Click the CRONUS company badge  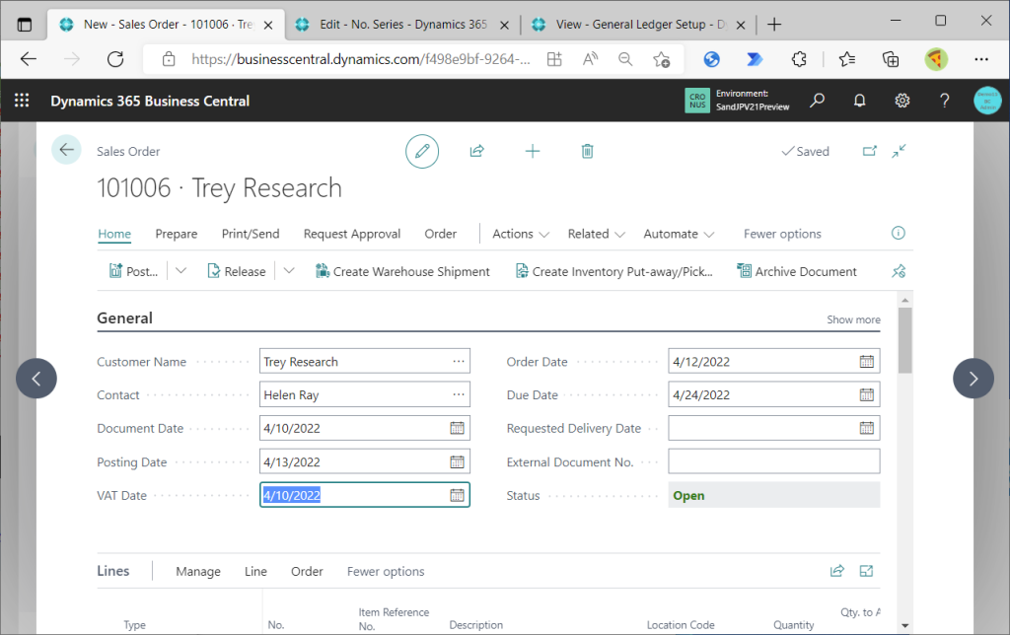point(697,101)
